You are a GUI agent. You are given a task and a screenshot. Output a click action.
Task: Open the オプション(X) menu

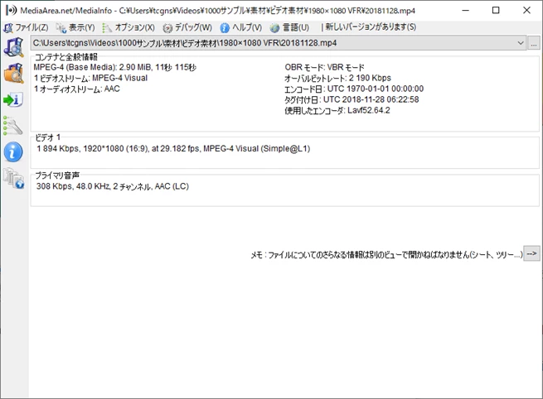[x=128, y=27]
